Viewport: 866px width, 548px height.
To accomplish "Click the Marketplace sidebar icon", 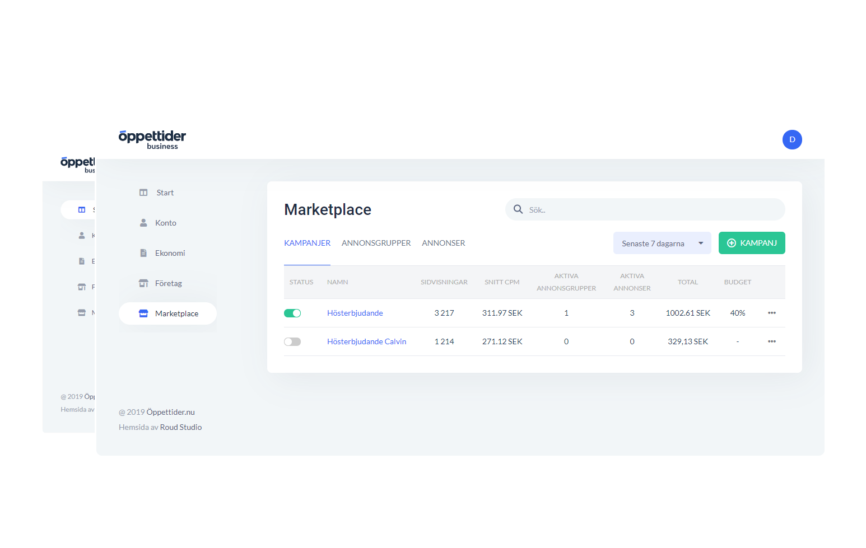I will coord(143,313).
